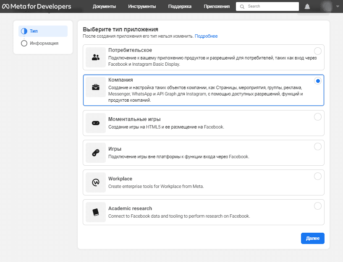Click the people icon for Потребительское
This screenshot has width=343, height=262.
point(96,57)
